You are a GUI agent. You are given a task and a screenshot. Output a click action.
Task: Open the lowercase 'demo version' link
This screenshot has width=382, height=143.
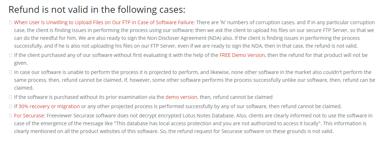pyautogui.click(x=181, y=97)
